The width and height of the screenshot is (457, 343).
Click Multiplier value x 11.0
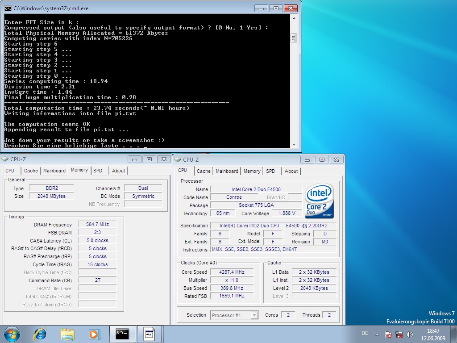coord(232,280)
